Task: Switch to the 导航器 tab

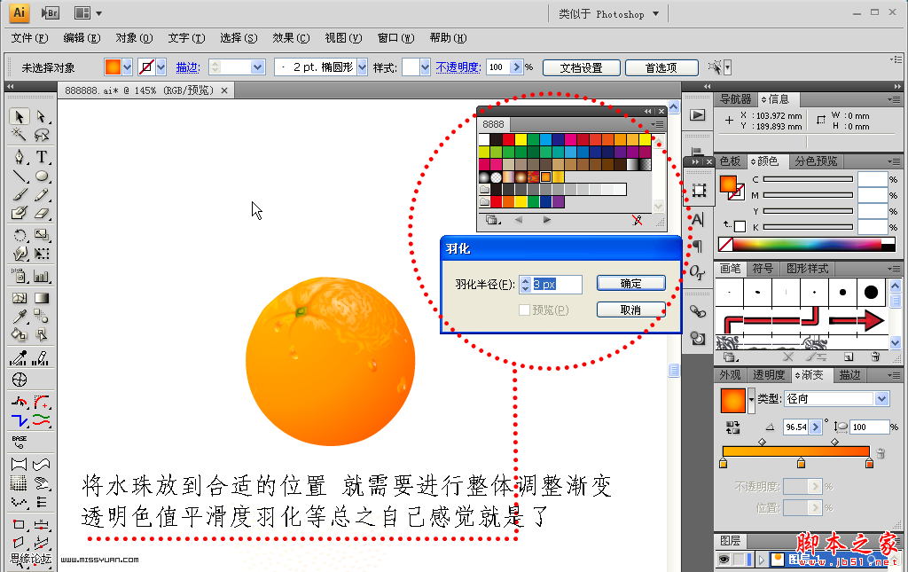Action: [x=735, y=99]
